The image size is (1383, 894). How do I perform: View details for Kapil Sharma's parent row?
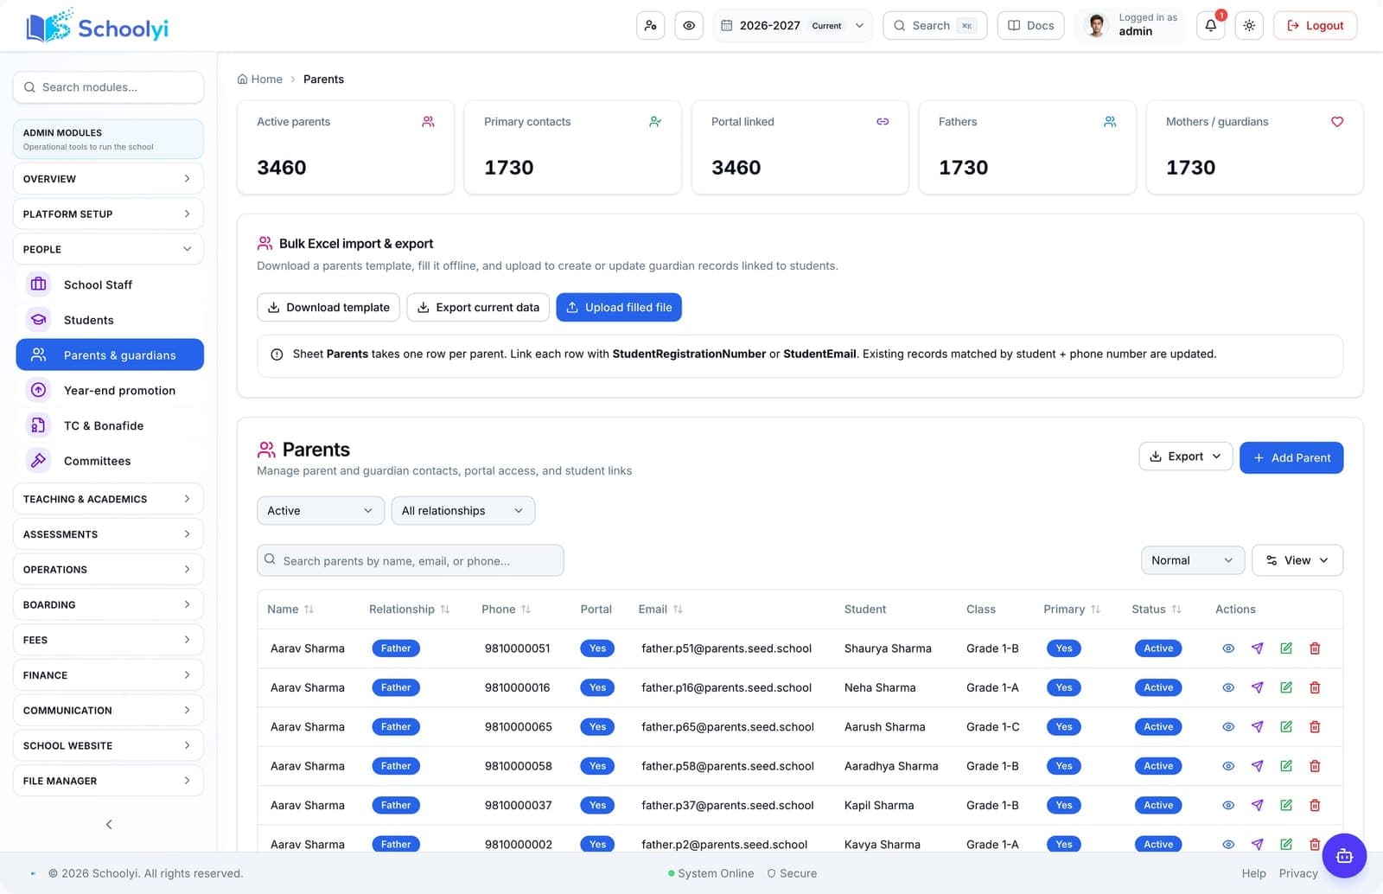1228,805
